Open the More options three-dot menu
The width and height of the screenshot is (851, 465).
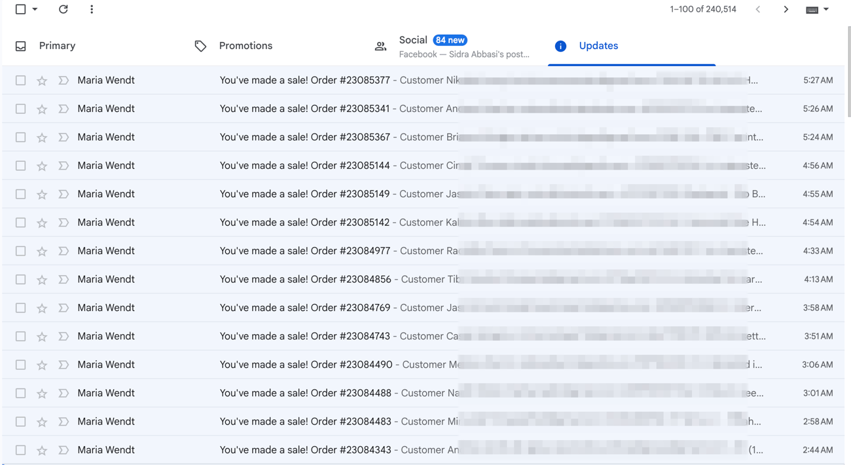coord(92,9)
